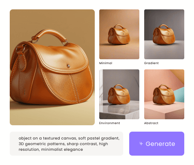Select the Gradient style thumbnail
Screen dimensions: 194x165
(x=164, y=34)
